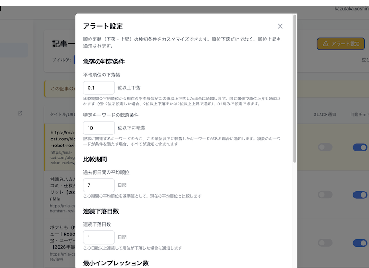Toggle SLACK通知 for the first article row

click(325, 147)
